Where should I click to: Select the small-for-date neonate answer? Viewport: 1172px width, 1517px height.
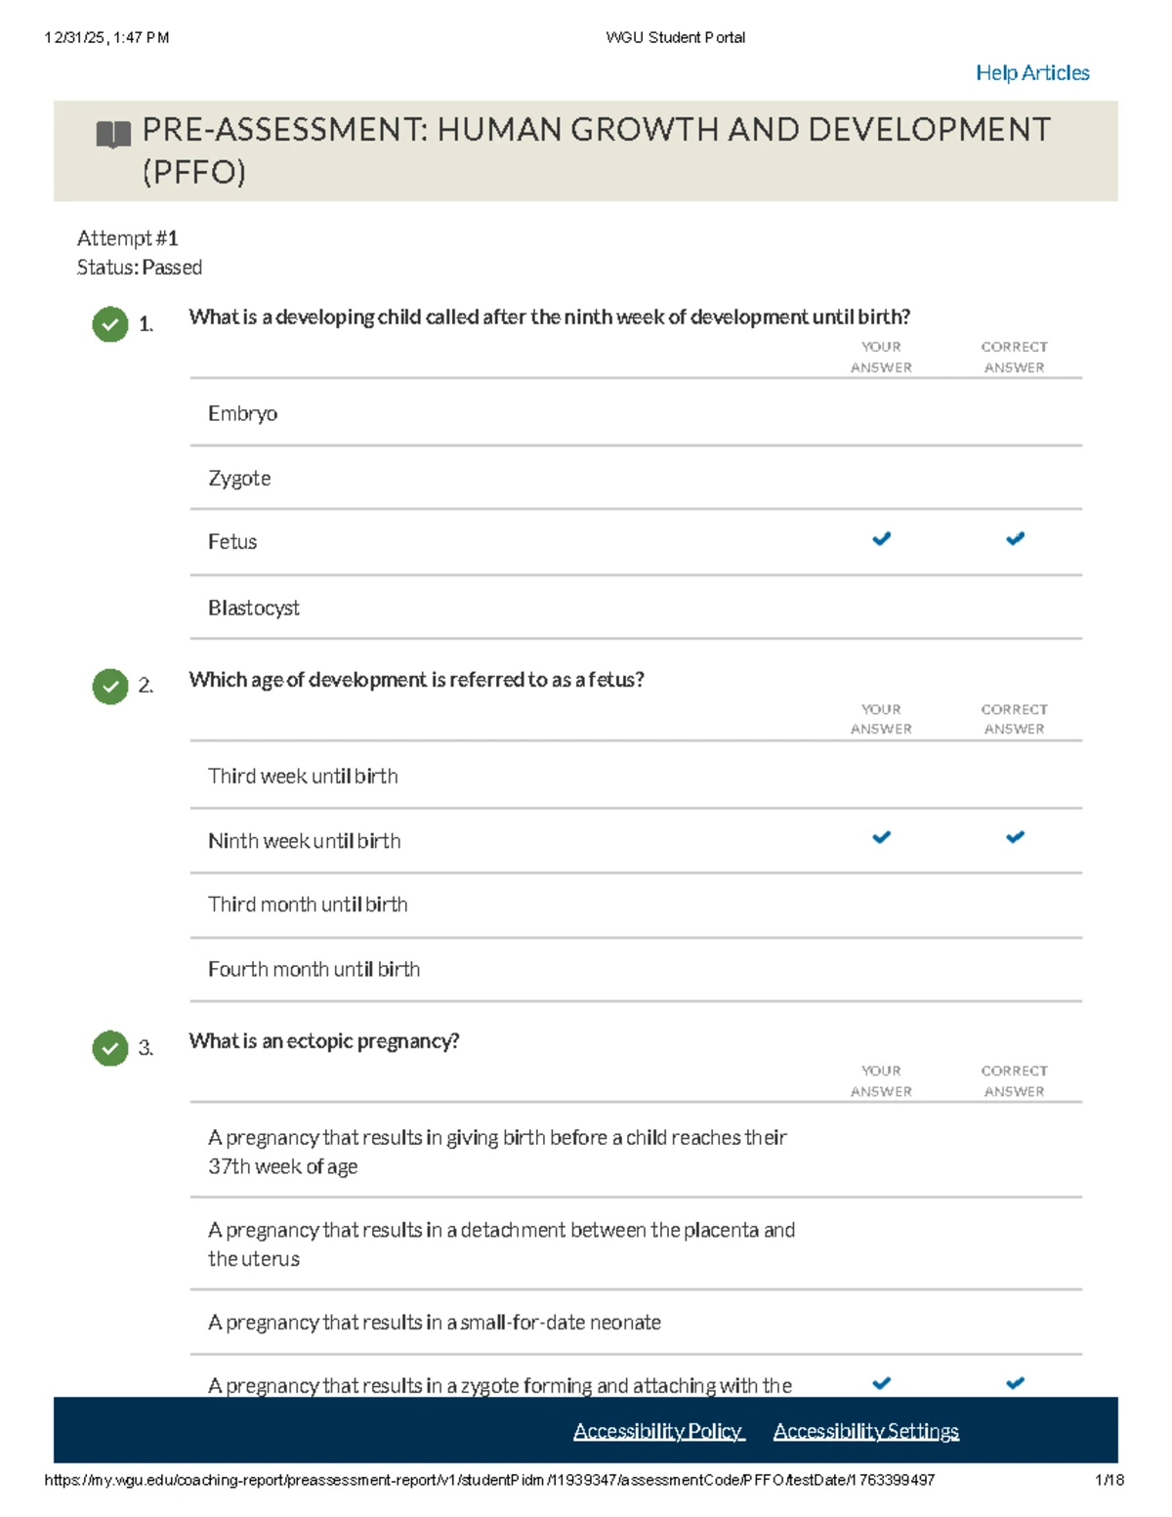point(435,1323)
